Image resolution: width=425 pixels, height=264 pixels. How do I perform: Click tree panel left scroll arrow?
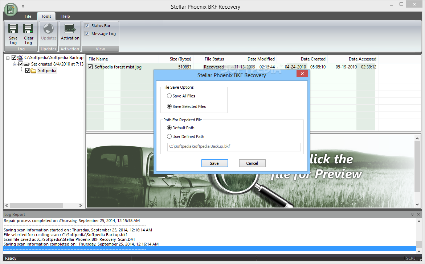[7, 206]
